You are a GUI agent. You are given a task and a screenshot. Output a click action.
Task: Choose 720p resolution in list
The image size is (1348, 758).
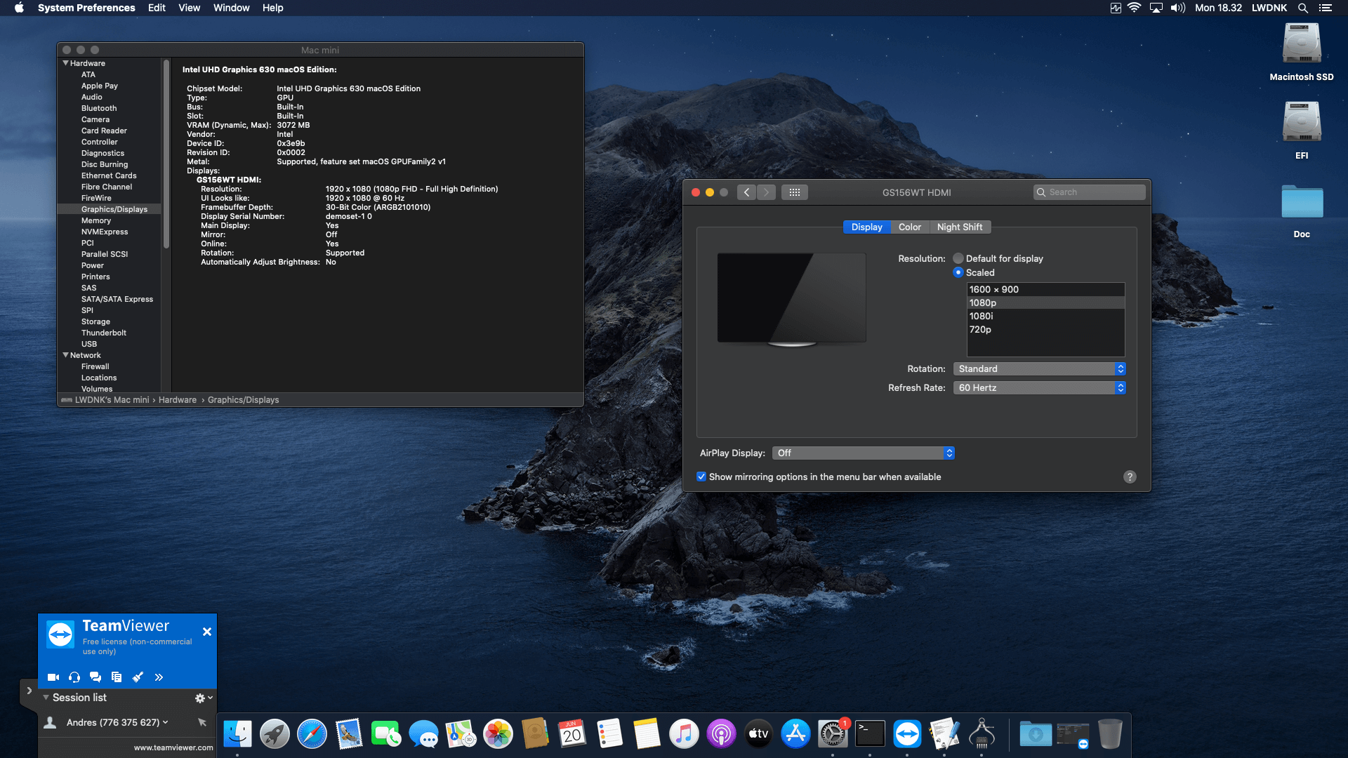coord(1045,329)
